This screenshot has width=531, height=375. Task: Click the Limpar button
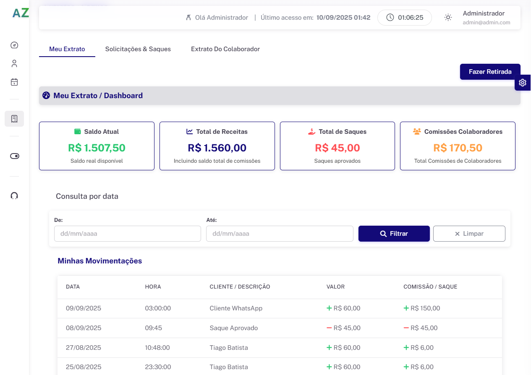(x=469, y=234)
